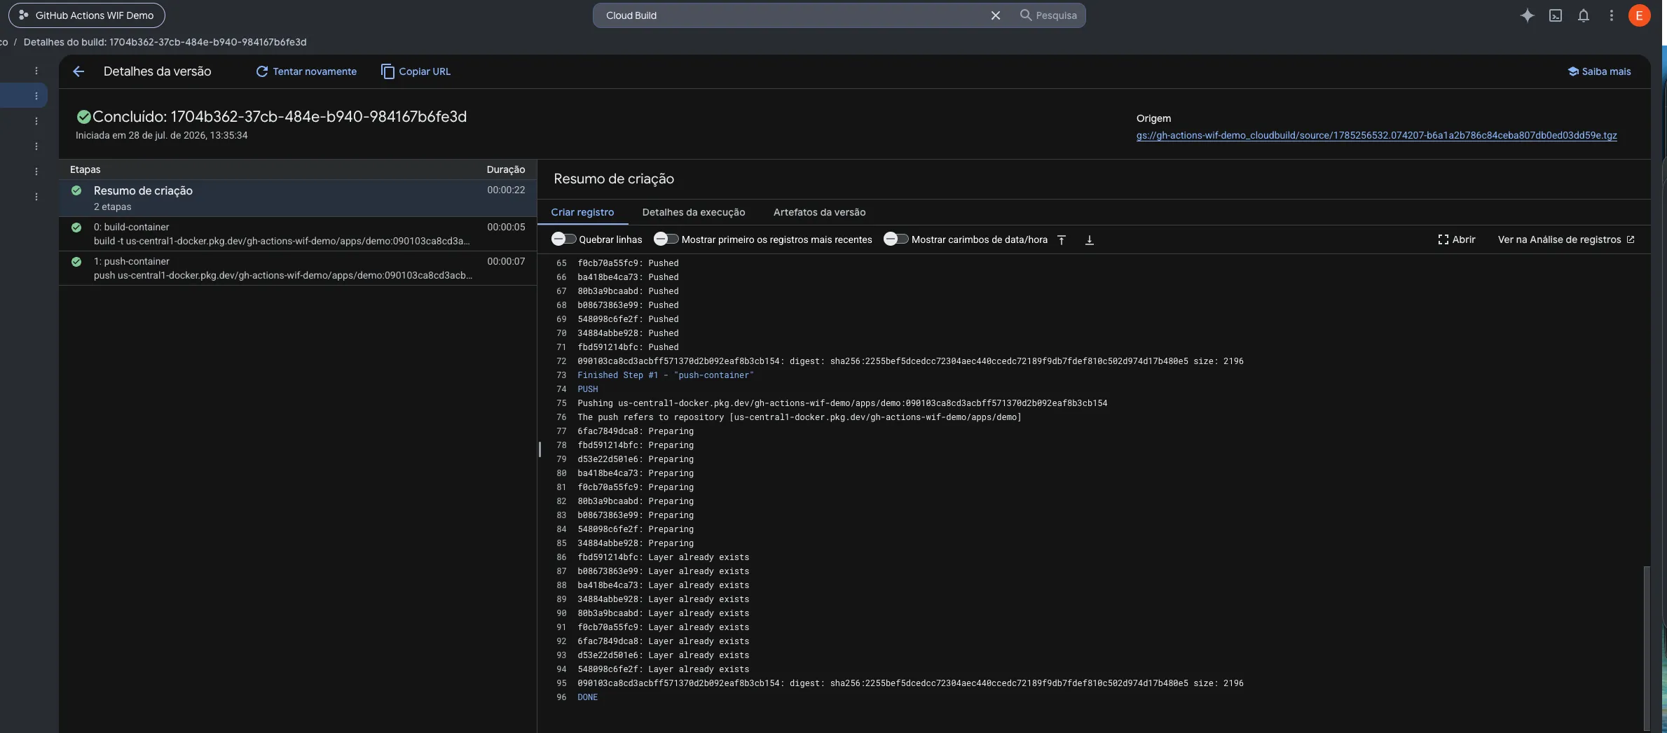Image resolution: width=1667 pixels, height=733 pixels.
Task: Click the vertical scrollbar of the log panel
Action: (1646, 648)
